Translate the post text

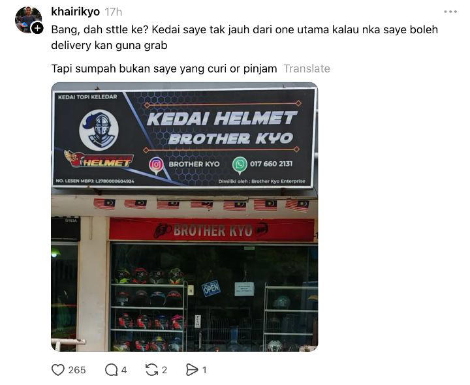coord(307,69)
